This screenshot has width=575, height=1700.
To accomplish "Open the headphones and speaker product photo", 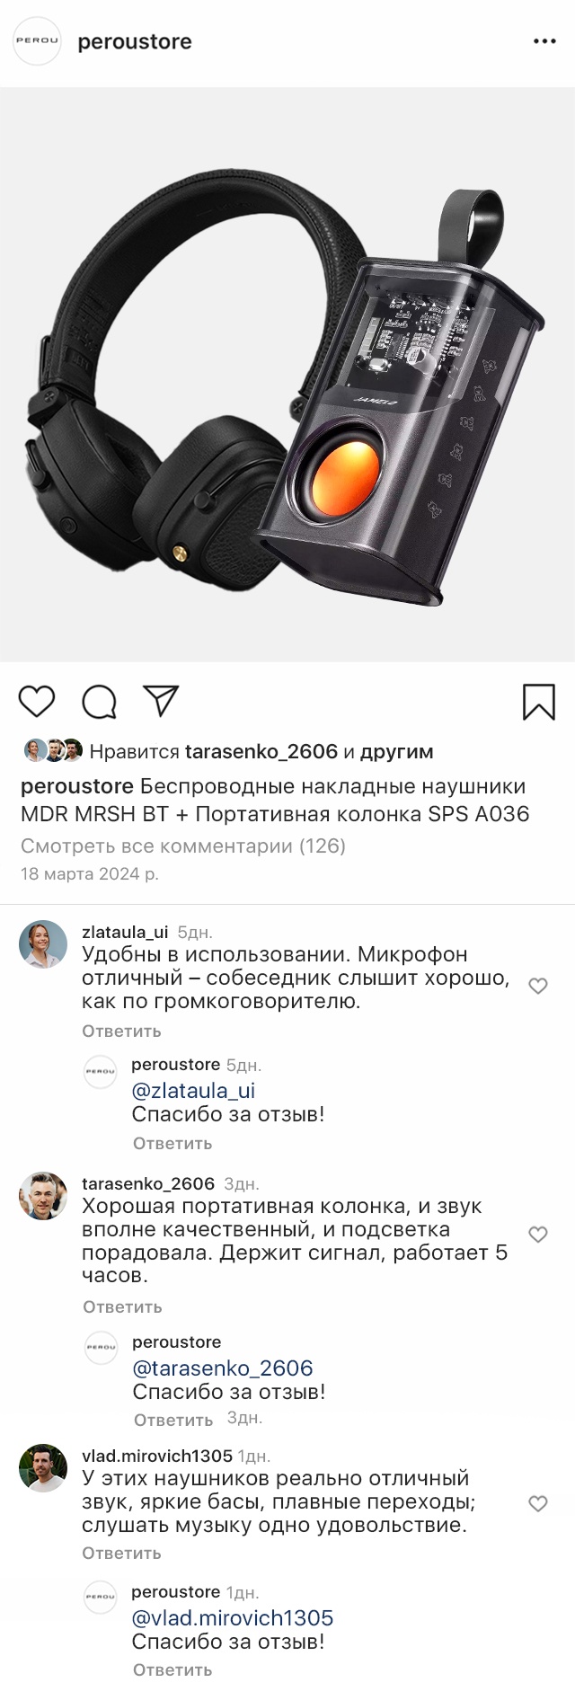I will click(287, 375).
